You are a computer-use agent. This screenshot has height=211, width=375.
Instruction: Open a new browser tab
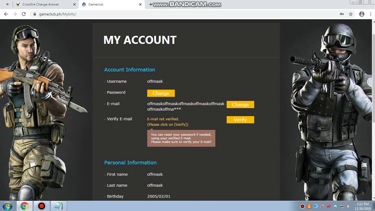pos(151,4)
